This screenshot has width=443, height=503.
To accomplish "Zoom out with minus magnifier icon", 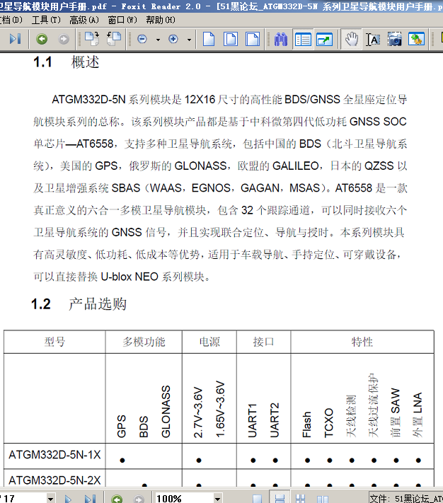I will (142, 39).
